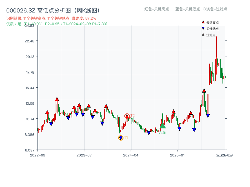Click the red-circled T2 high point marker
Viewport: 250px width, 187px height.
point(127,116)
